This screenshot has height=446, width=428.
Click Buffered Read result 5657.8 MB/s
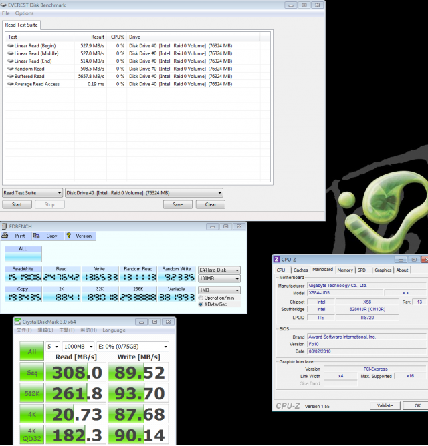[91, 76]
